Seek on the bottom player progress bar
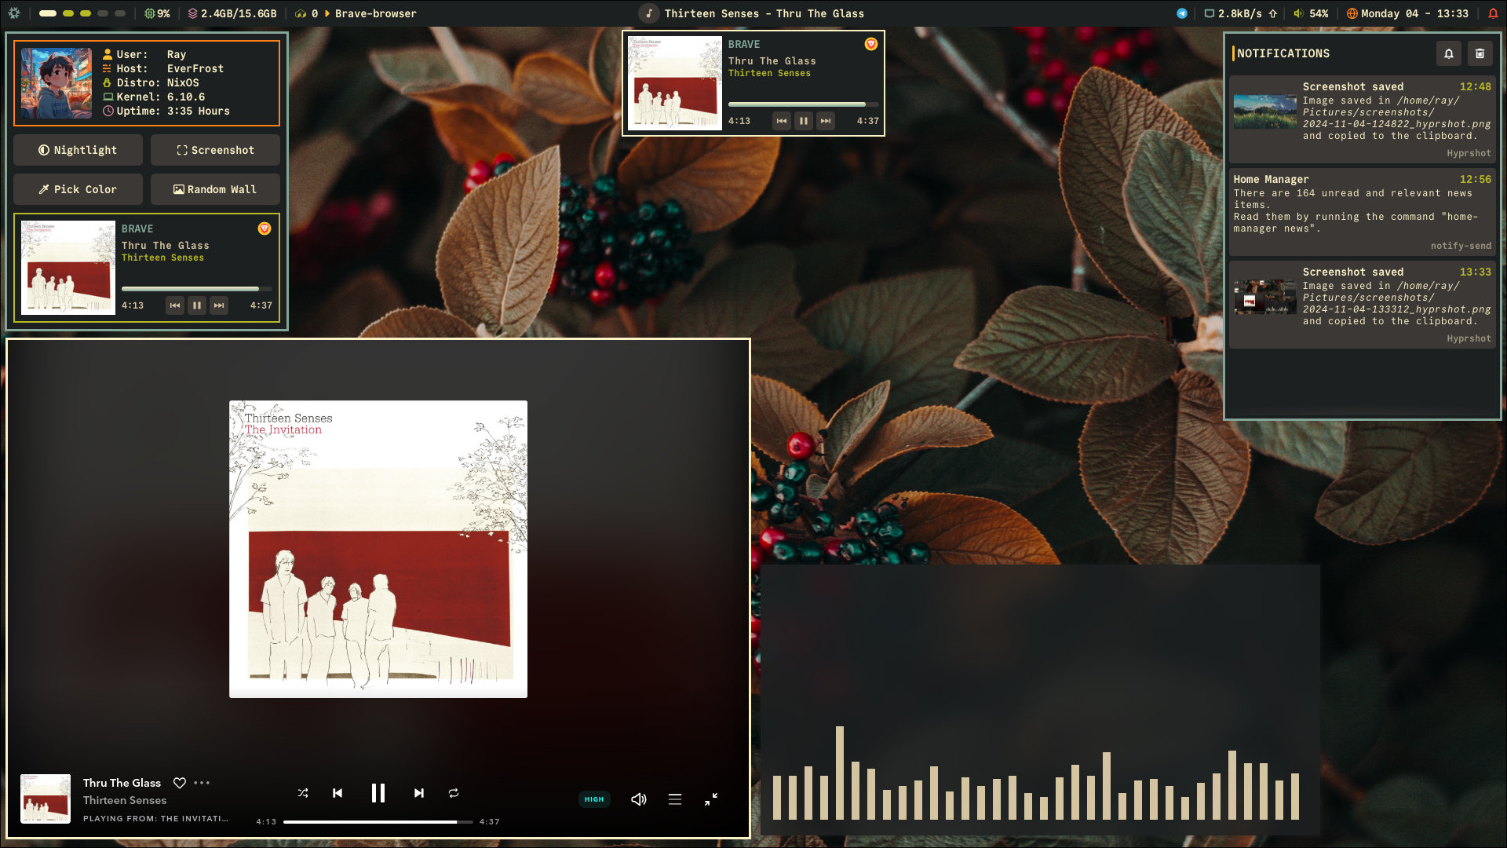The width and height of the screenshot is (1507, 848). pyautogui.click(x=378, y=822)
